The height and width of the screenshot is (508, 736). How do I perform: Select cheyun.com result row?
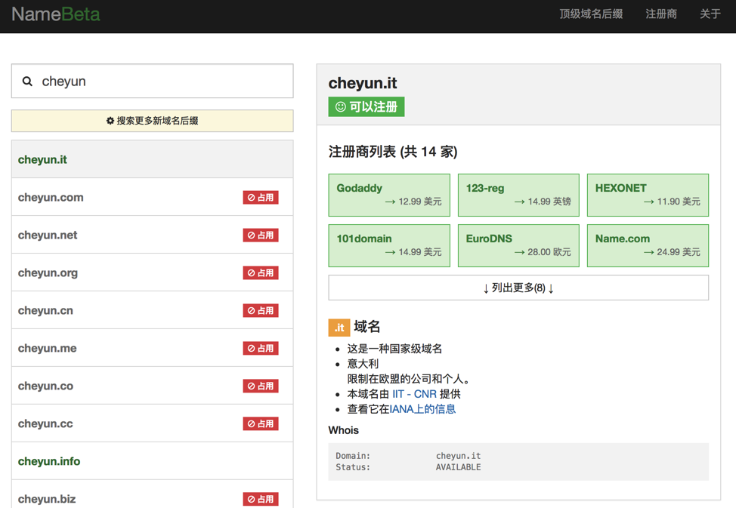[153, 197]
